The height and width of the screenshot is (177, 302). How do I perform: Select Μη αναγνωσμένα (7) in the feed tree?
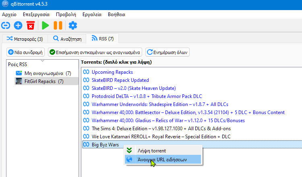[48, 73]
